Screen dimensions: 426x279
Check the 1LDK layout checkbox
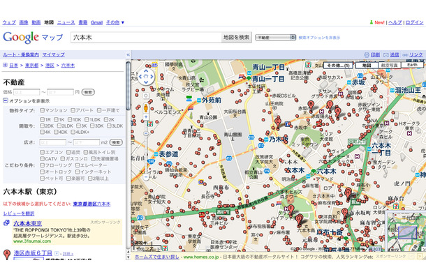[87, 119]
